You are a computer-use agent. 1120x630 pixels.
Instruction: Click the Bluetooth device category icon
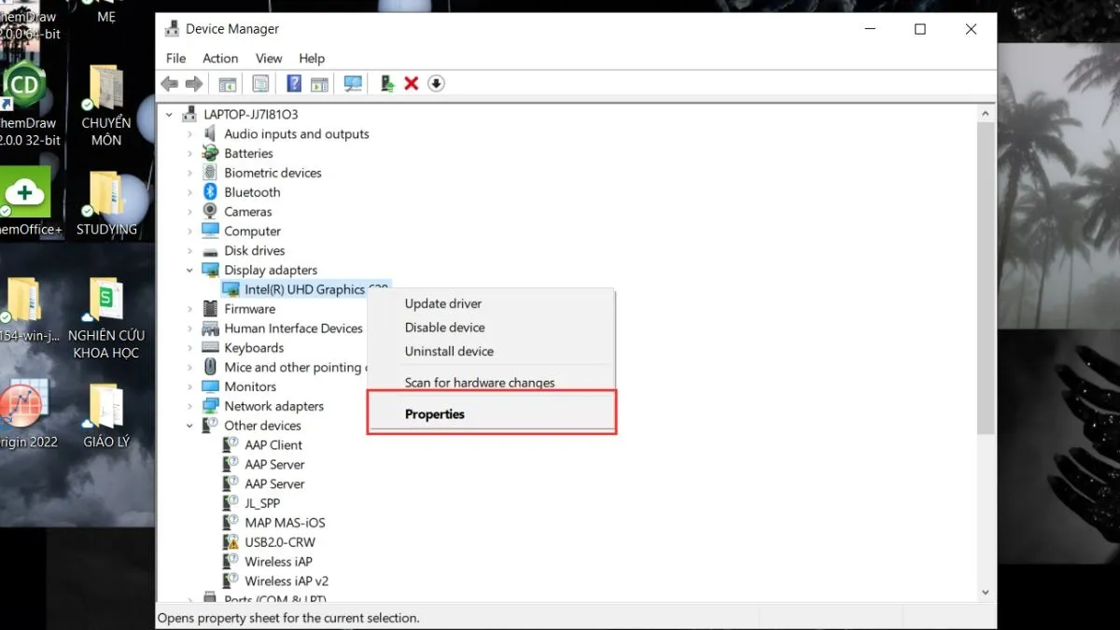coord(210,192)
